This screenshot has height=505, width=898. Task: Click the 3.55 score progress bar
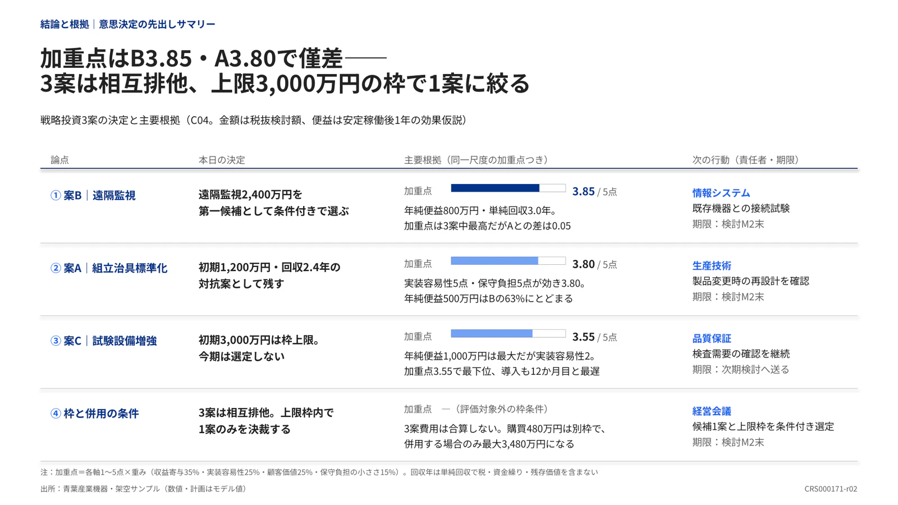(x=508, y=333)
